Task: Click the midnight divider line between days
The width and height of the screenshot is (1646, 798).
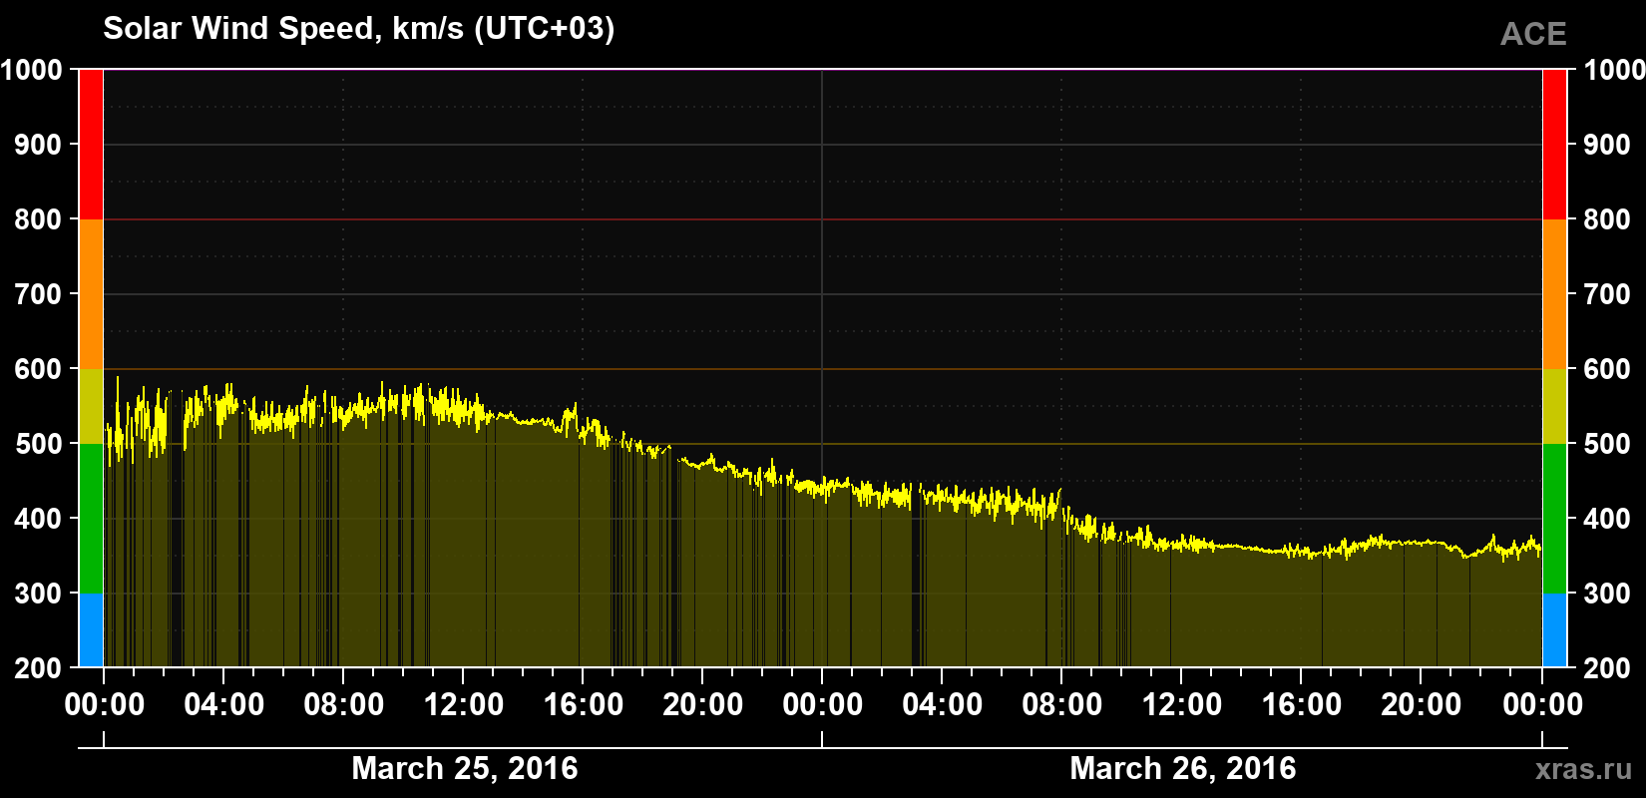Action: click(822, 368)
